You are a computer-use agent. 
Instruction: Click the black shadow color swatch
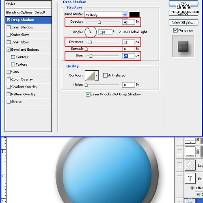pyautogui.click(x=134, y=15)
